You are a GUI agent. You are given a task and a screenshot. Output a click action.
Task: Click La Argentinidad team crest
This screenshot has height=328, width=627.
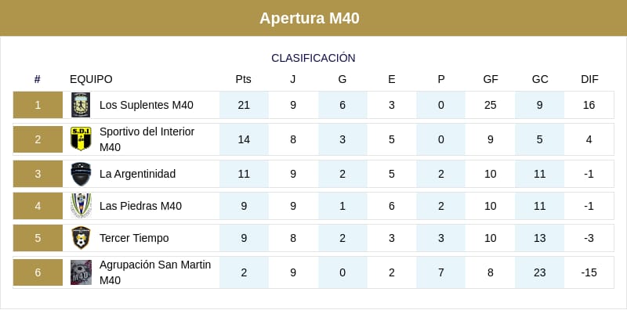click(x=81, y=174)
